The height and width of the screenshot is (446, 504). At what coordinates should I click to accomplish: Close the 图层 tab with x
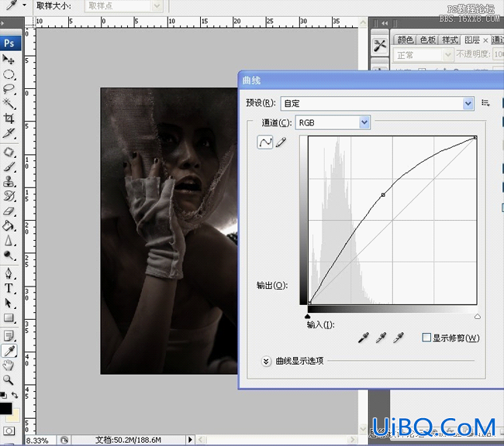pos(485,40)
